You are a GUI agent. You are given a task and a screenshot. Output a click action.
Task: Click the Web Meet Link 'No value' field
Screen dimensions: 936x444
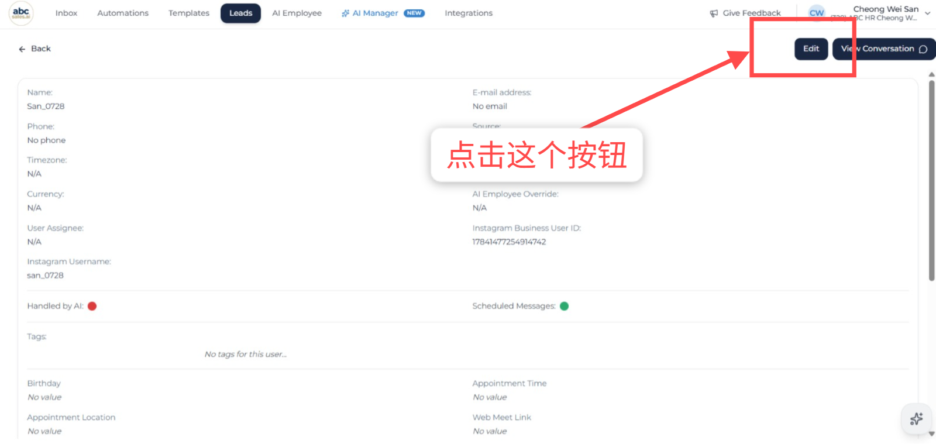point(490,431)
